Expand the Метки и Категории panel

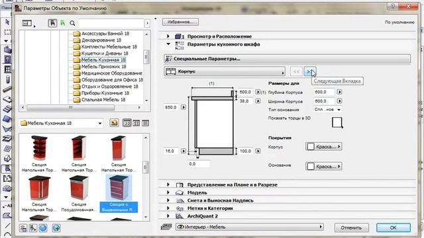[x=168, y=208]
